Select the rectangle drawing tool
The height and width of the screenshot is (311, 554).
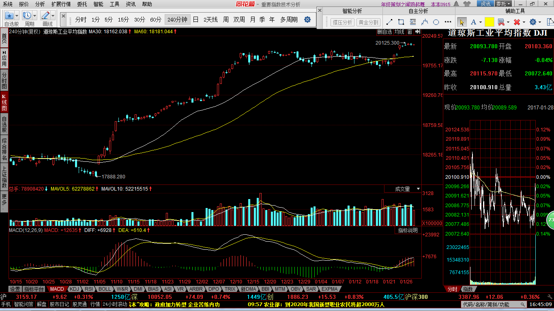[x=401, y=22]
